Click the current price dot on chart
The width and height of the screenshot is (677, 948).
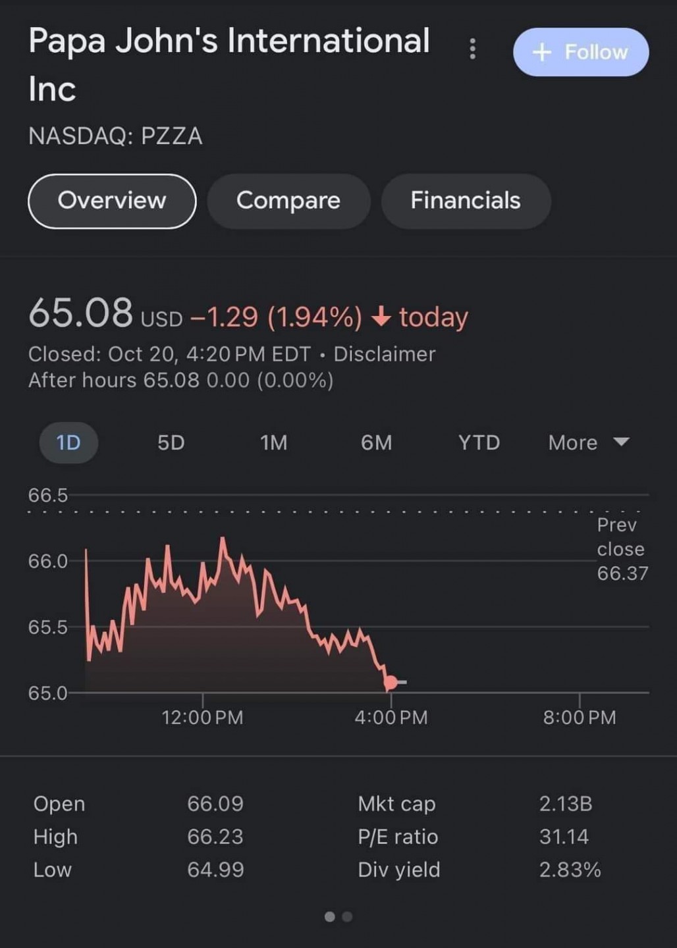(x=391, y=683)
